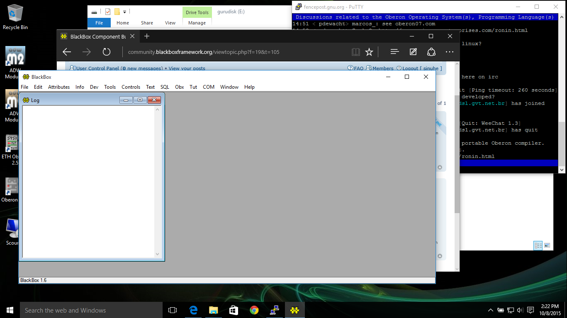Click the Make a Web Note icon

(x=413, y=52)
